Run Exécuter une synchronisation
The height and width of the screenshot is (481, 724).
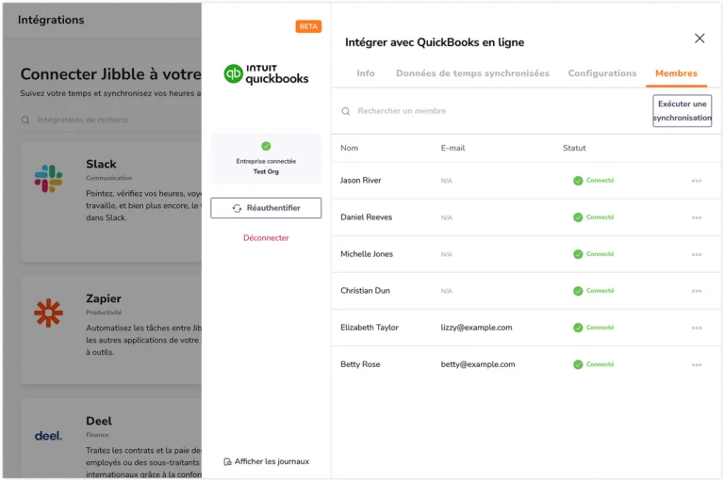682,111
